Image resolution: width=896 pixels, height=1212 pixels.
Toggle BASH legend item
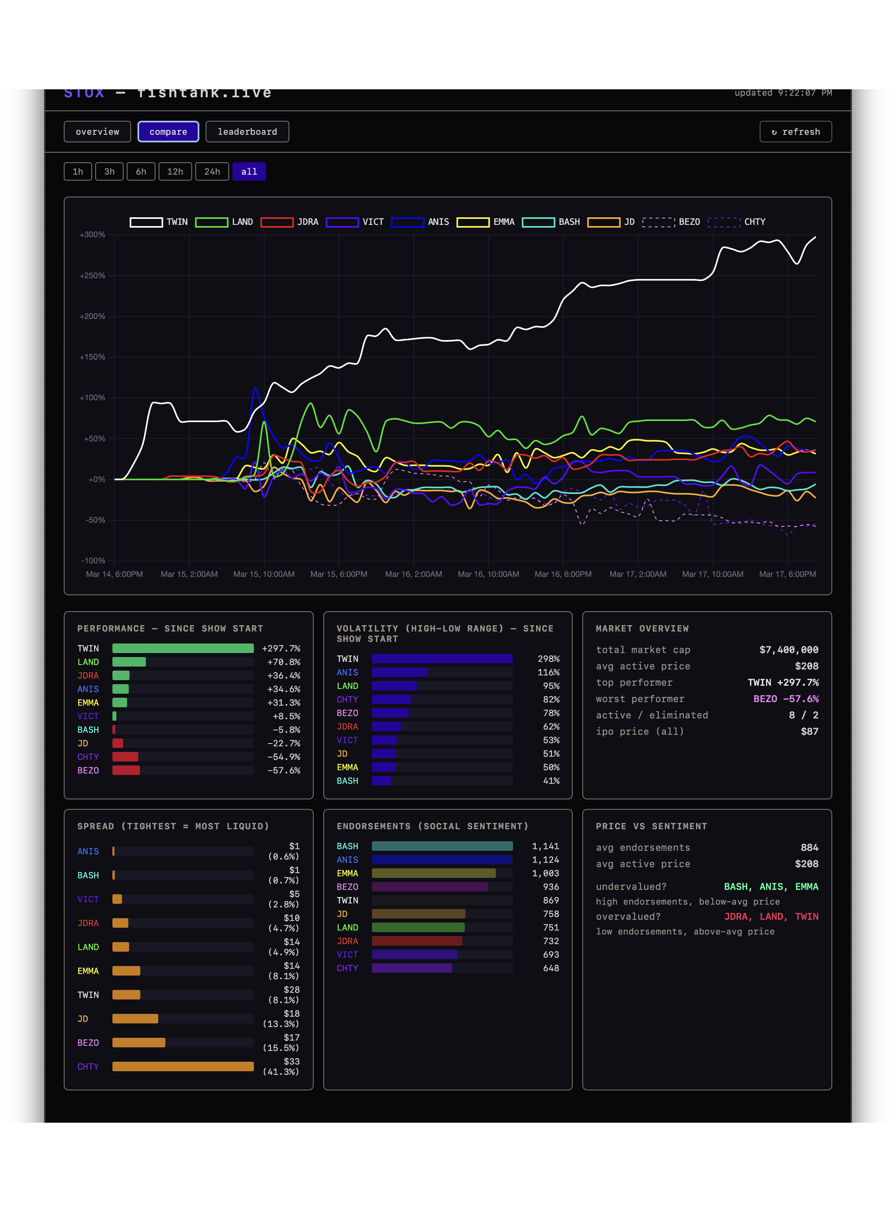coord(538,222)
